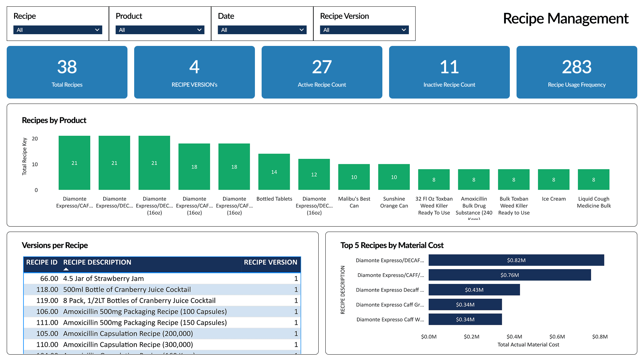Screen dimensions: 644x362
Task: Click the Malibu's Best Can bar
Action: [354, 177]
